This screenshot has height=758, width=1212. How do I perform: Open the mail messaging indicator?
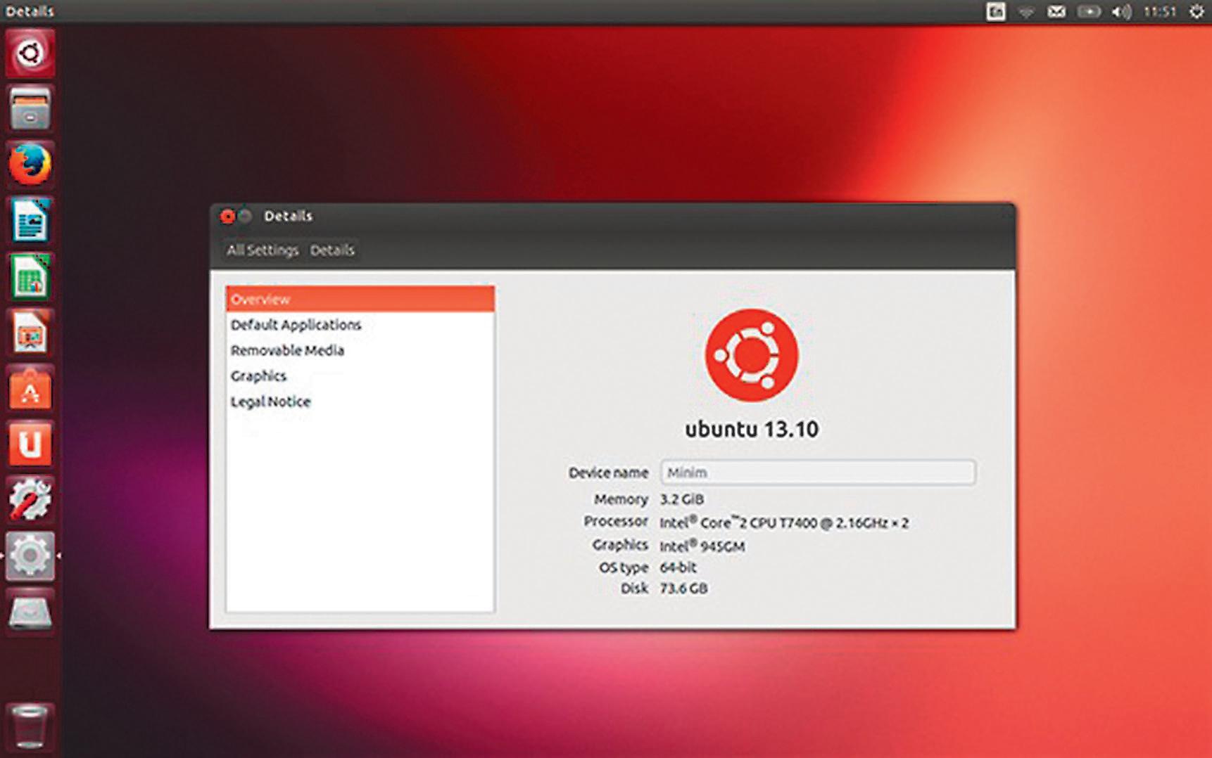pyautogui.click(x=1056, y=11)
